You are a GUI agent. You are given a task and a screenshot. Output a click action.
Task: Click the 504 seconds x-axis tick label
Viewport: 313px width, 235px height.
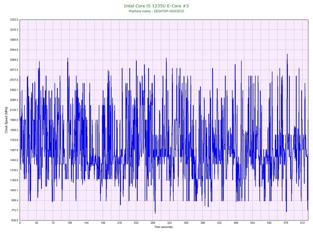point(253,223)
